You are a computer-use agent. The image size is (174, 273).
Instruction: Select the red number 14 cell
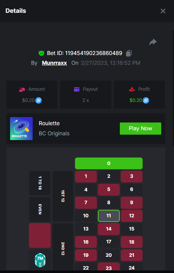pyautogui.click(x=109, y=229)
